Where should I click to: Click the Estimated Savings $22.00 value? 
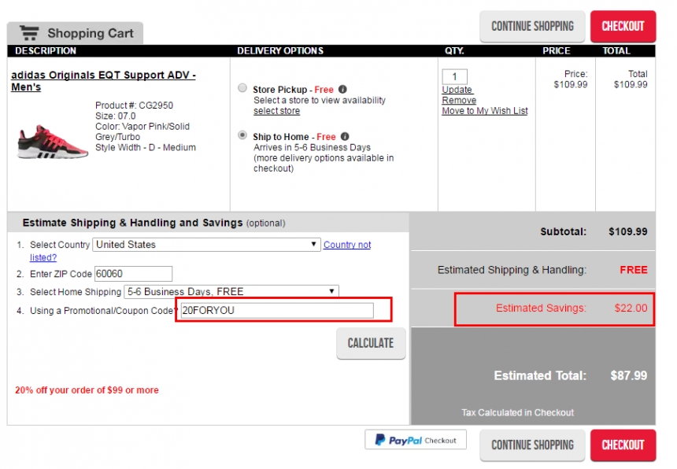[x=631, y=308]
